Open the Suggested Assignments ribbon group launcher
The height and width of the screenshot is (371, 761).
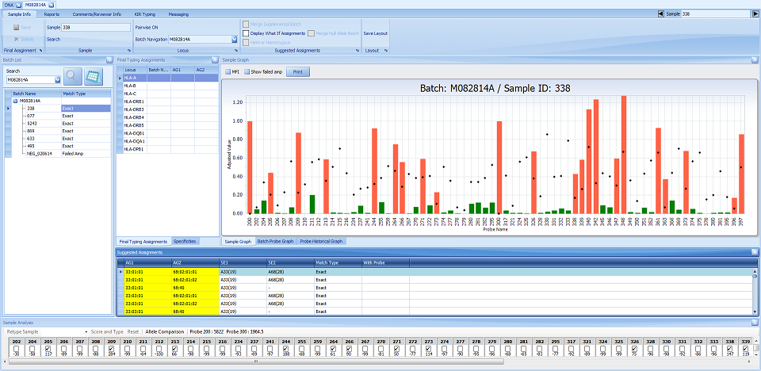(x=358, y=51)
